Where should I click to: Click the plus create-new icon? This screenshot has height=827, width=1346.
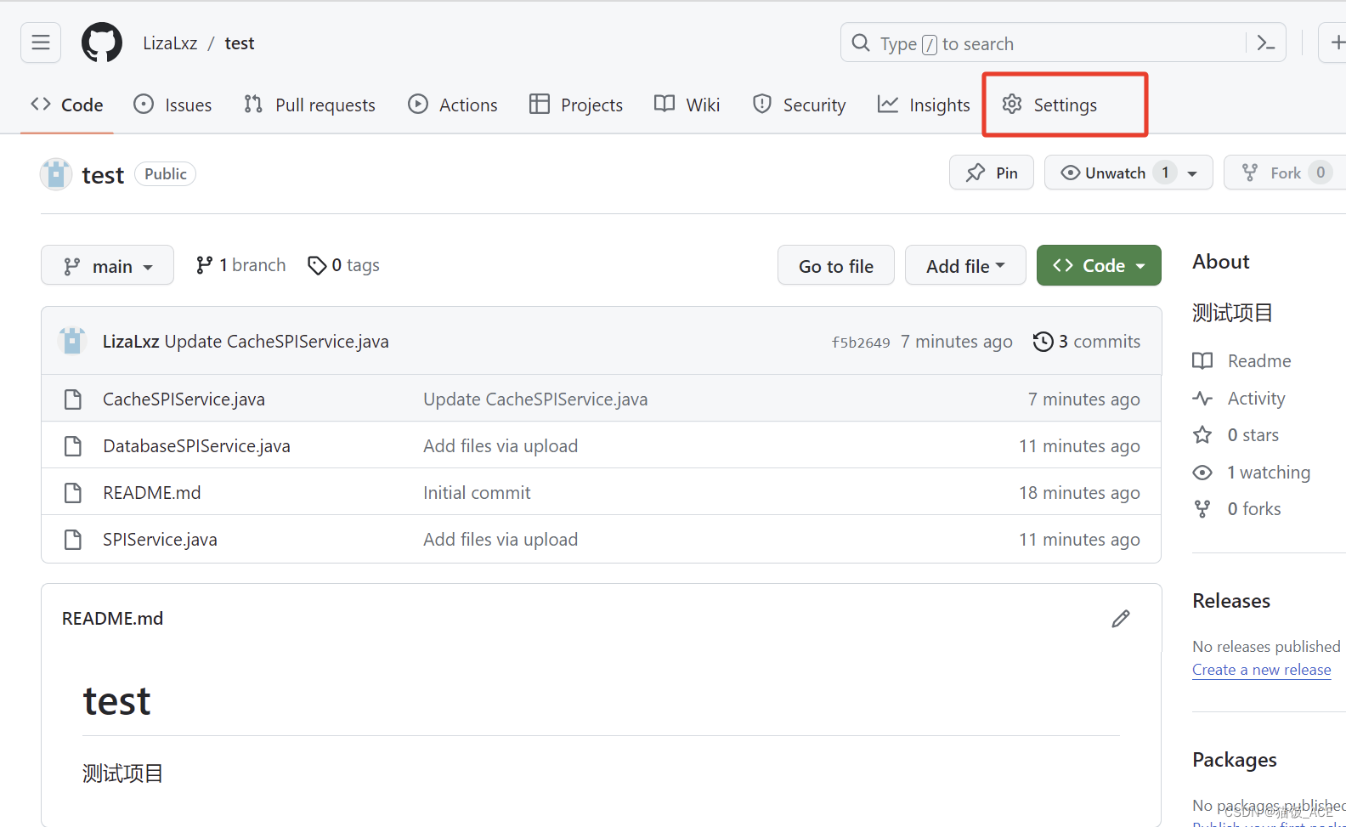tap(1337, 42)
